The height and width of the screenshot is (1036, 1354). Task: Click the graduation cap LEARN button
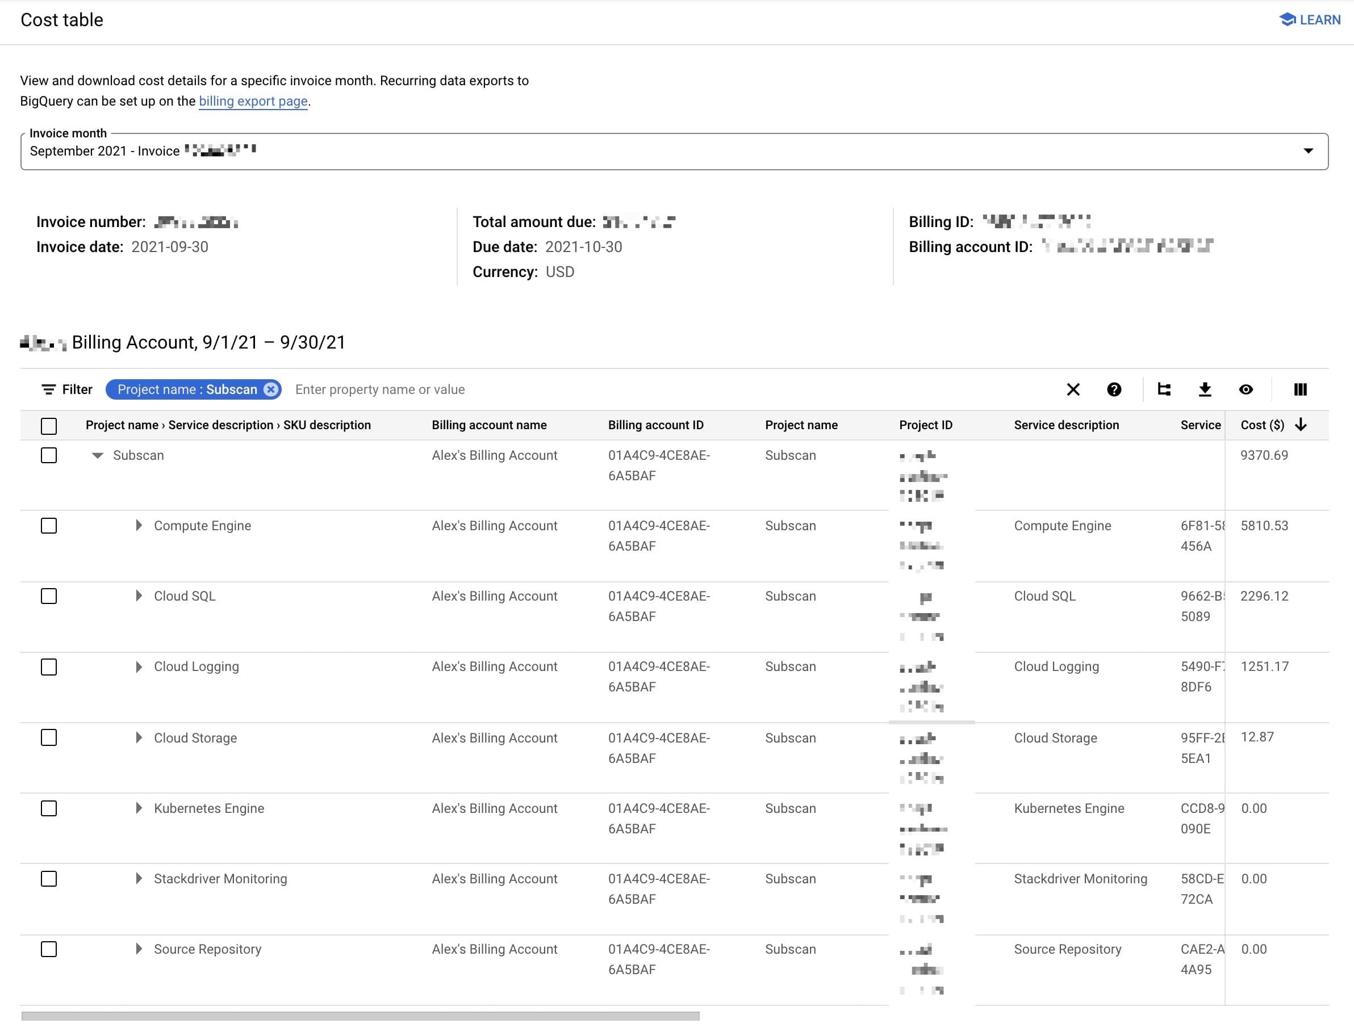click(x=1309, y=20)
